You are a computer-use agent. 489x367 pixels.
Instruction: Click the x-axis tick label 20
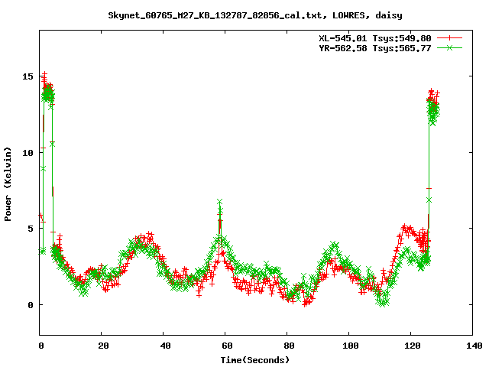tap(103, 346)
